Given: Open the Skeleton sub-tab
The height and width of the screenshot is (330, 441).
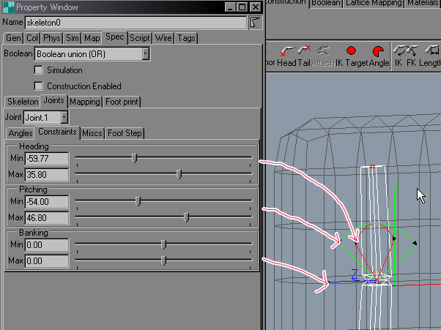Looking at the screenshot, I should click(x=23, y=102).
